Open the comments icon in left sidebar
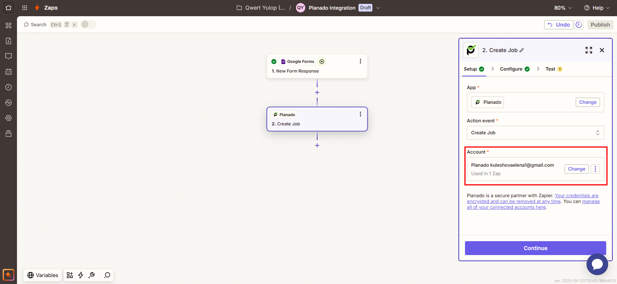617x284 pixels. click(8, 56)
